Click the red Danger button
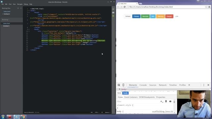 coord(169,16)
